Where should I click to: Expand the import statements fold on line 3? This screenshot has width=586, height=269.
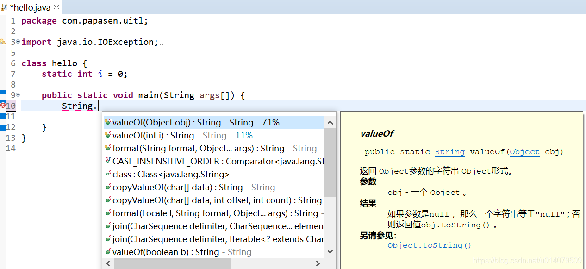pyautogui.click(x=17, y=42)
